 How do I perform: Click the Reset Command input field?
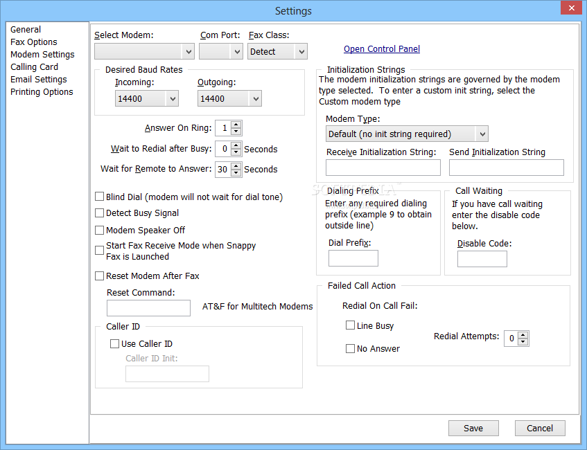coord(148,308)
